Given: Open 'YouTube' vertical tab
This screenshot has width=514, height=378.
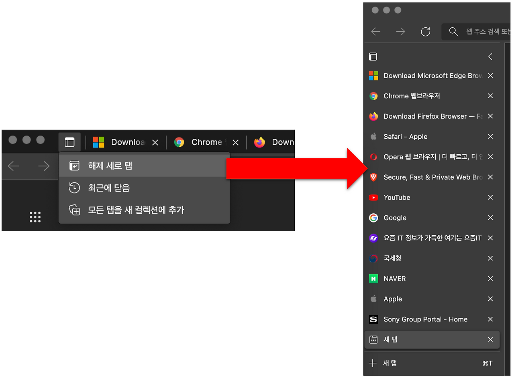Looking at the screenshot, I should coord(432,198).
